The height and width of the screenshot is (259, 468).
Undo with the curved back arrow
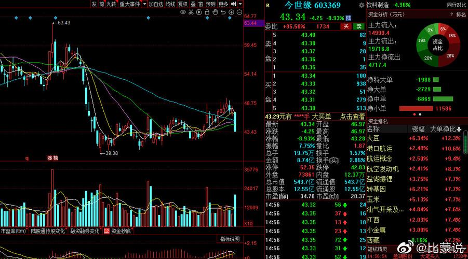pos(223,12)
